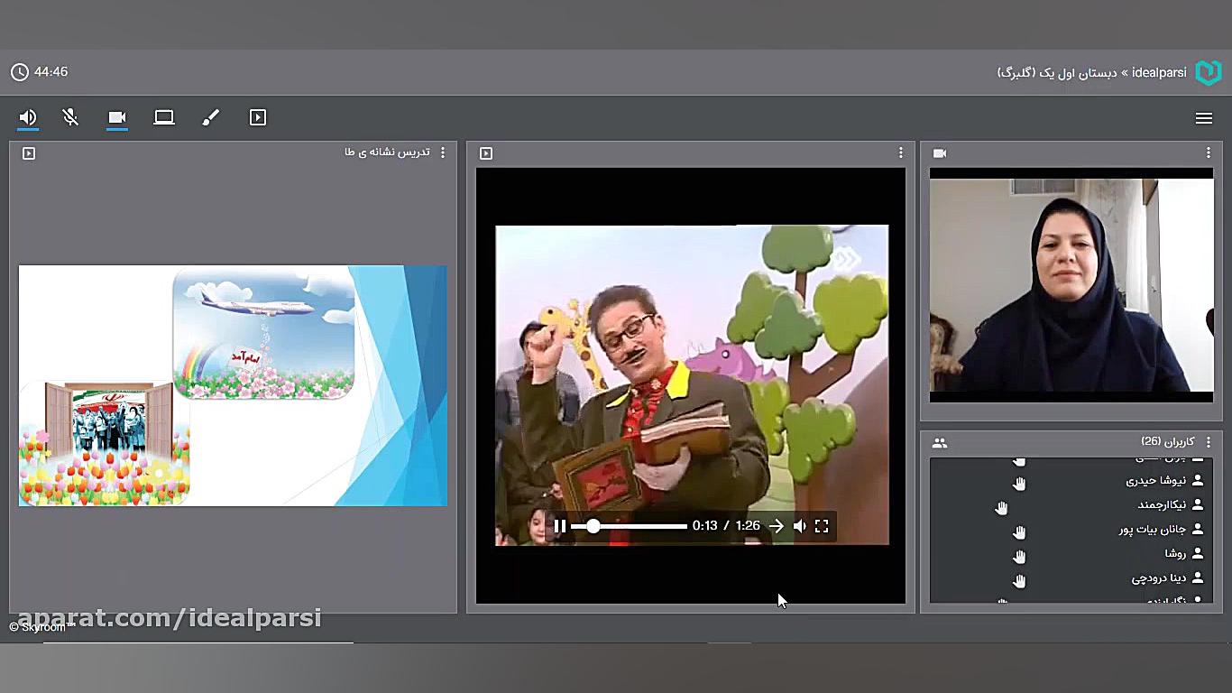Click raised hand icon for روشا
Viewport: 1232px width, 693px height.
1019,557
